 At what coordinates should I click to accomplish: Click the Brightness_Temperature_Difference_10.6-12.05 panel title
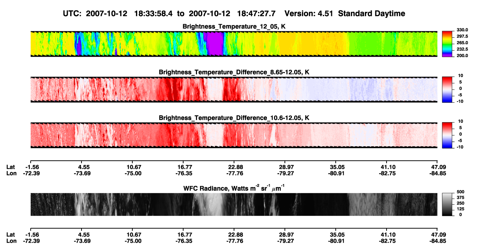(x=234, y=118)
